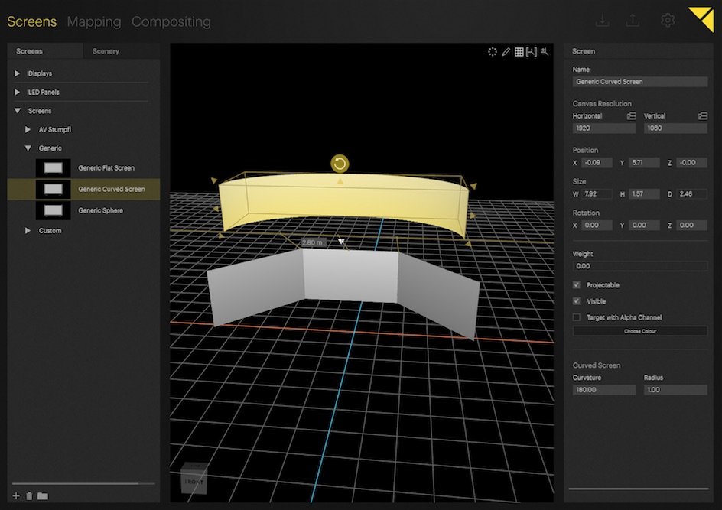Click the Size H field
Screen dimensions: 722x510
click(x=645, y=193)
